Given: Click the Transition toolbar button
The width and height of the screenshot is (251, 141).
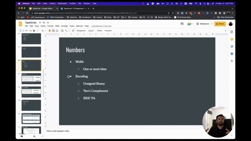Looking at the screenshot, I should (108, 31).
